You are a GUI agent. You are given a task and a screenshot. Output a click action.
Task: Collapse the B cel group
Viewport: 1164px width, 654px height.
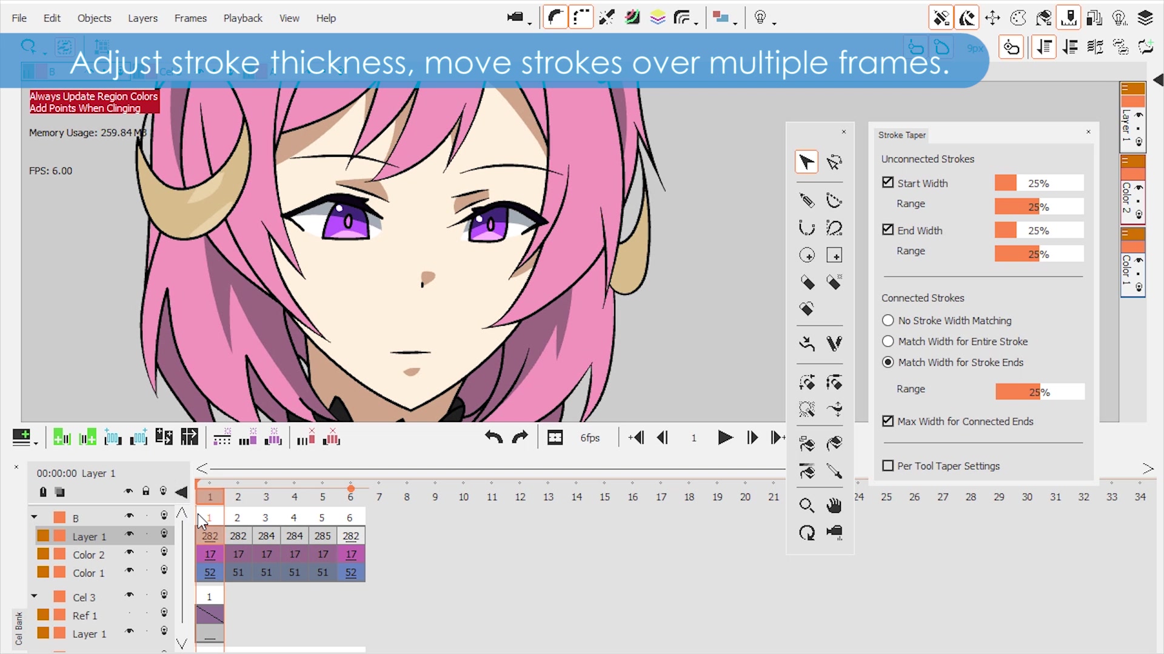click(34, 517)
